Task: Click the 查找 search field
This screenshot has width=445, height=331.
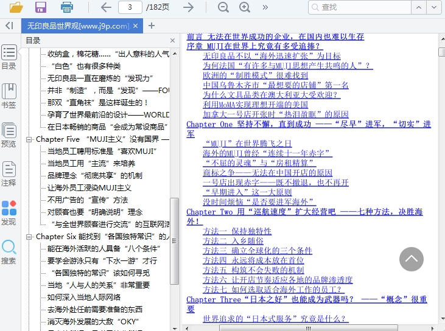Action: point(360,7)
